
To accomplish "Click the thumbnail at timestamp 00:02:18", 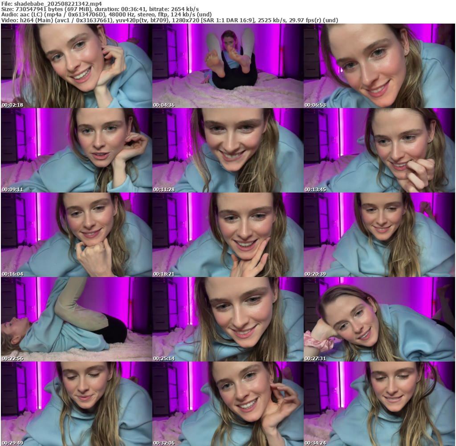I will coord(76,66).
